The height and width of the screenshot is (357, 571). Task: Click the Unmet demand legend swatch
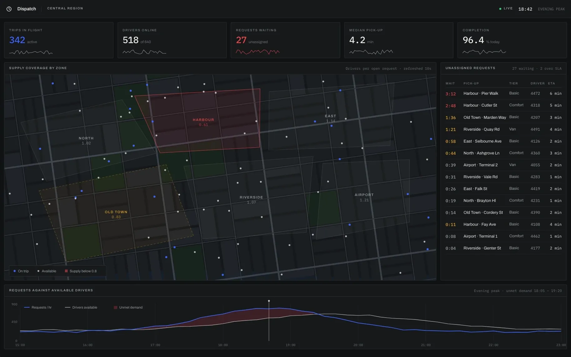click(x=116, y=307)
